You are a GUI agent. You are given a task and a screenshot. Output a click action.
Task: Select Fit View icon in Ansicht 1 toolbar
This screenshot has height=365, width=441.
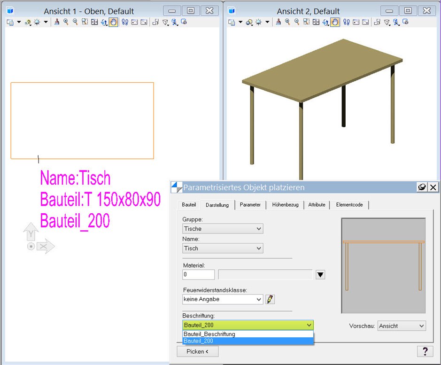tap(94, 22)
